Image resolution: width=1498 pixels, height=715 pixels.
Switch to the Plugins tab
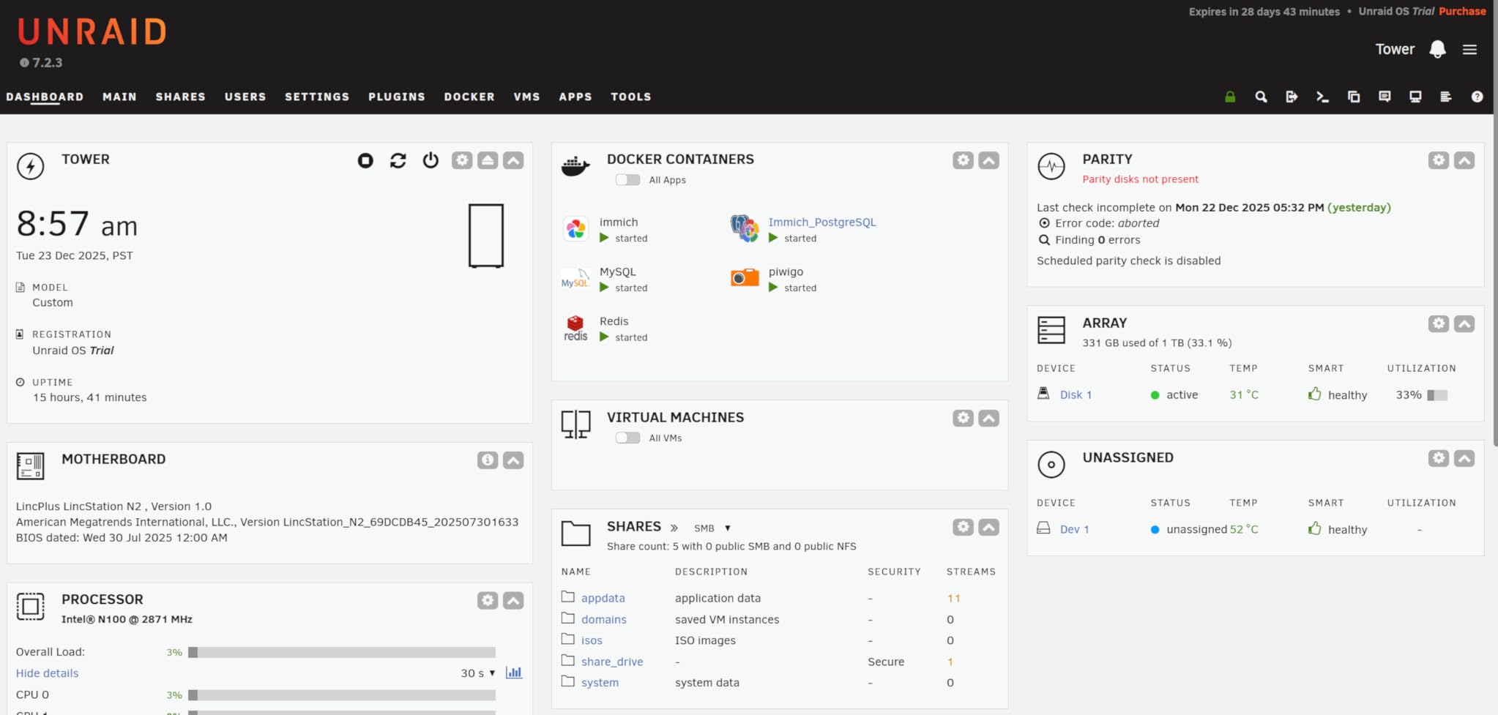pos(397,97)
